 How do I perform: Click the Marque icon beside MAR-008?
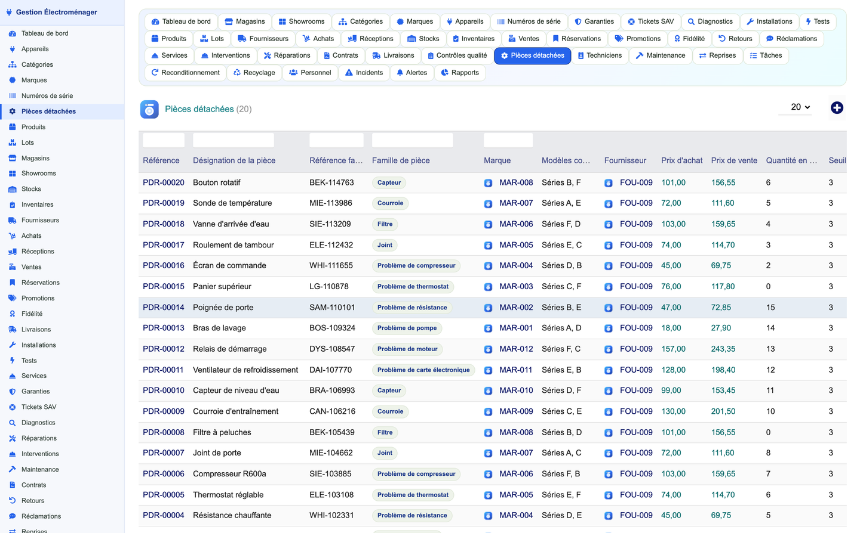(488, 183)
